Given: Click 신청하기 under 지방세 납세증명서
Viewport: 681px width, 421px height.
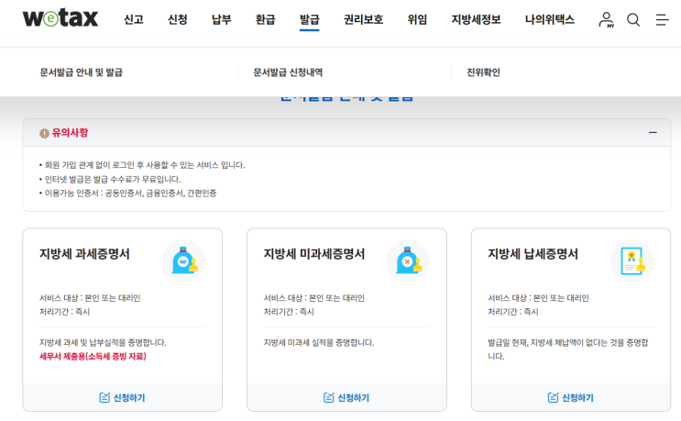Looking at the screenshot, I should pos(570,397).
